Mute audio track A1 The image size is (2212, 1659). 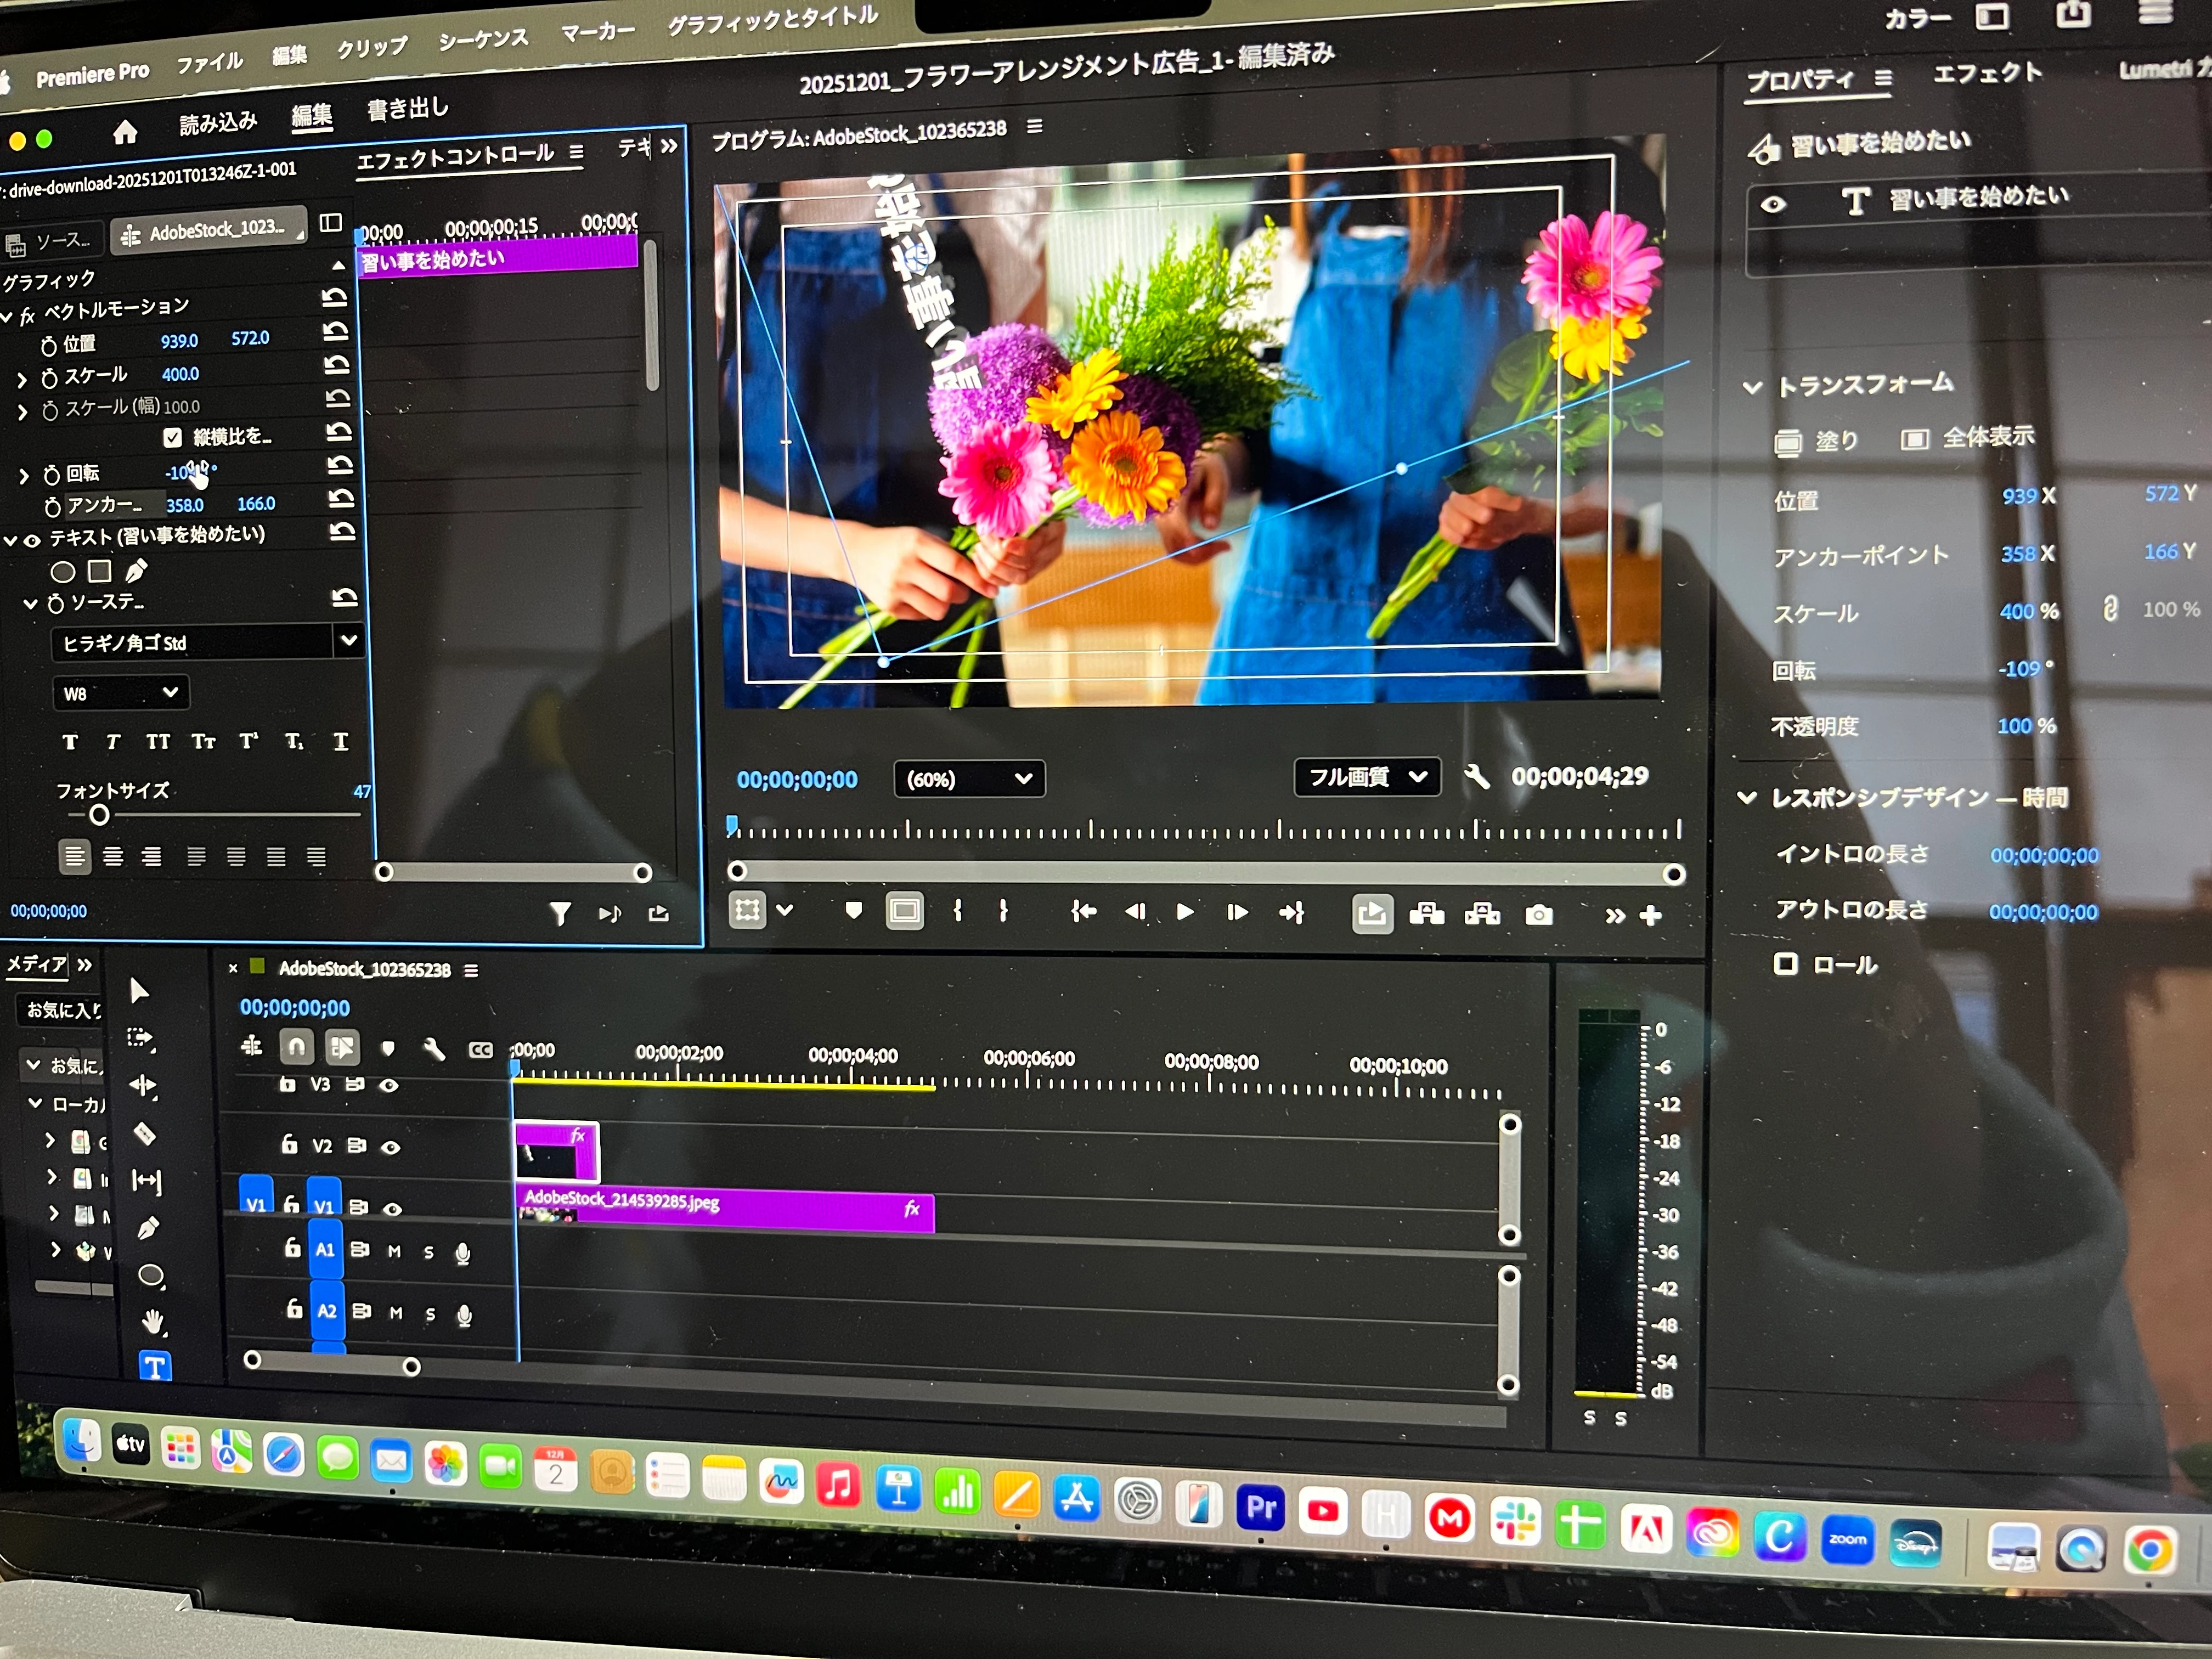pyautogui.click(x=395, y=1251)
